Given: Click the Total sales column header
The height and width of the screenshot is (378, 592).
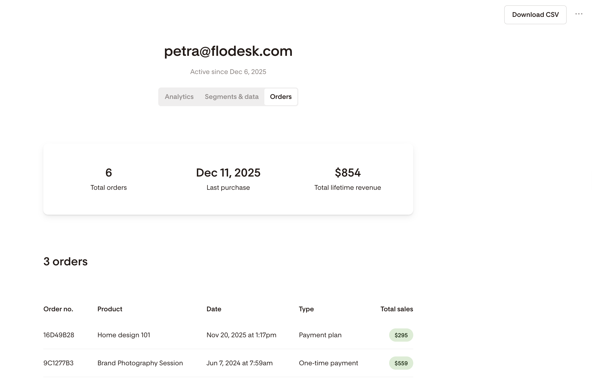Looking at the screenshot, I should click(x=397, y=309).
